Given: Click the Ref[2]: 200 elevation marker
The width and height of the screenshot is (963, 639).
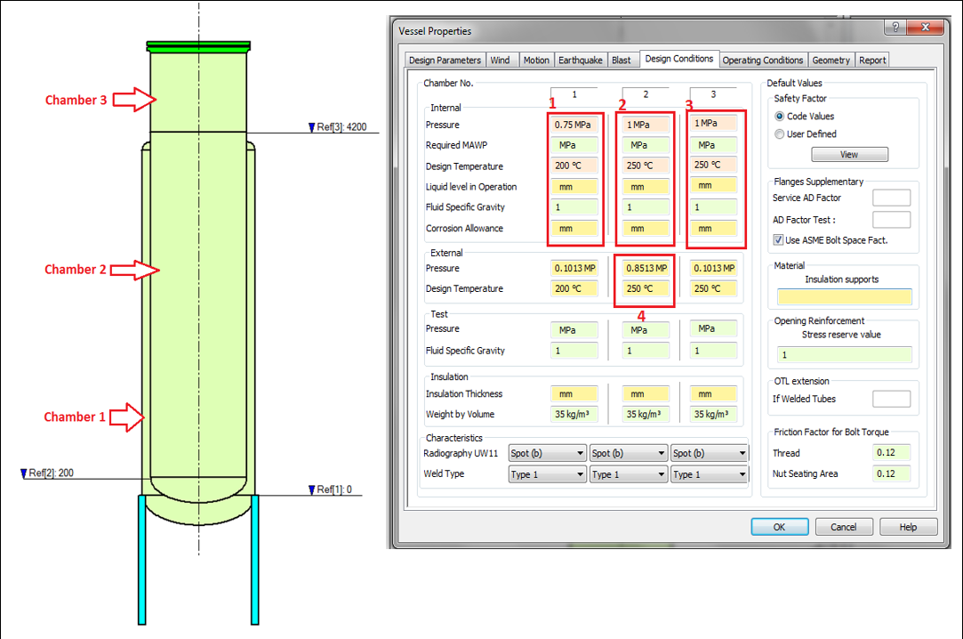Looking at the screenshot, I should (x=48, y=473).
